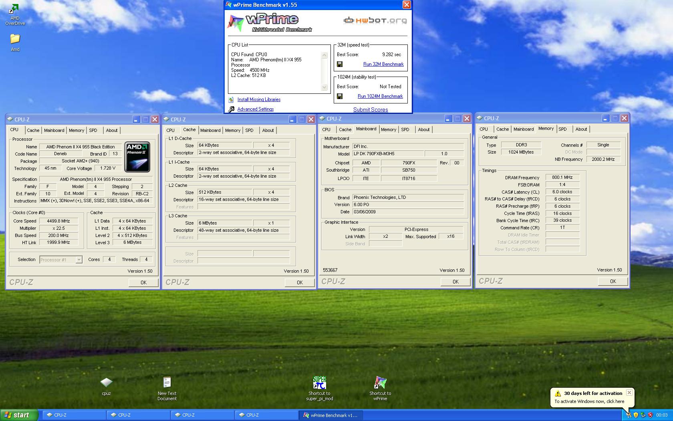Click the L3 Cache size 6 MBytes
673x421 pixels.
pos(225,223)
